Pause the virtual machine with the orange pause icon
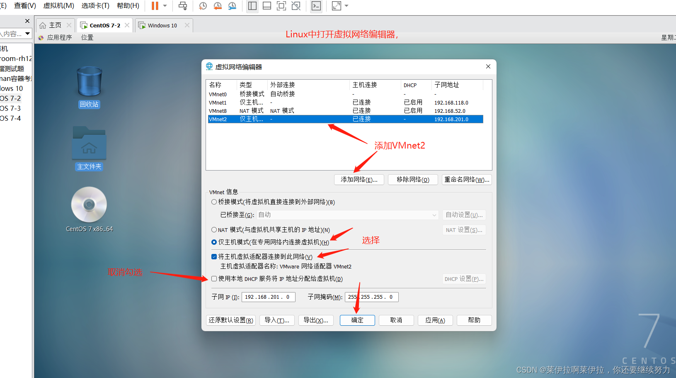 point(155,6)
